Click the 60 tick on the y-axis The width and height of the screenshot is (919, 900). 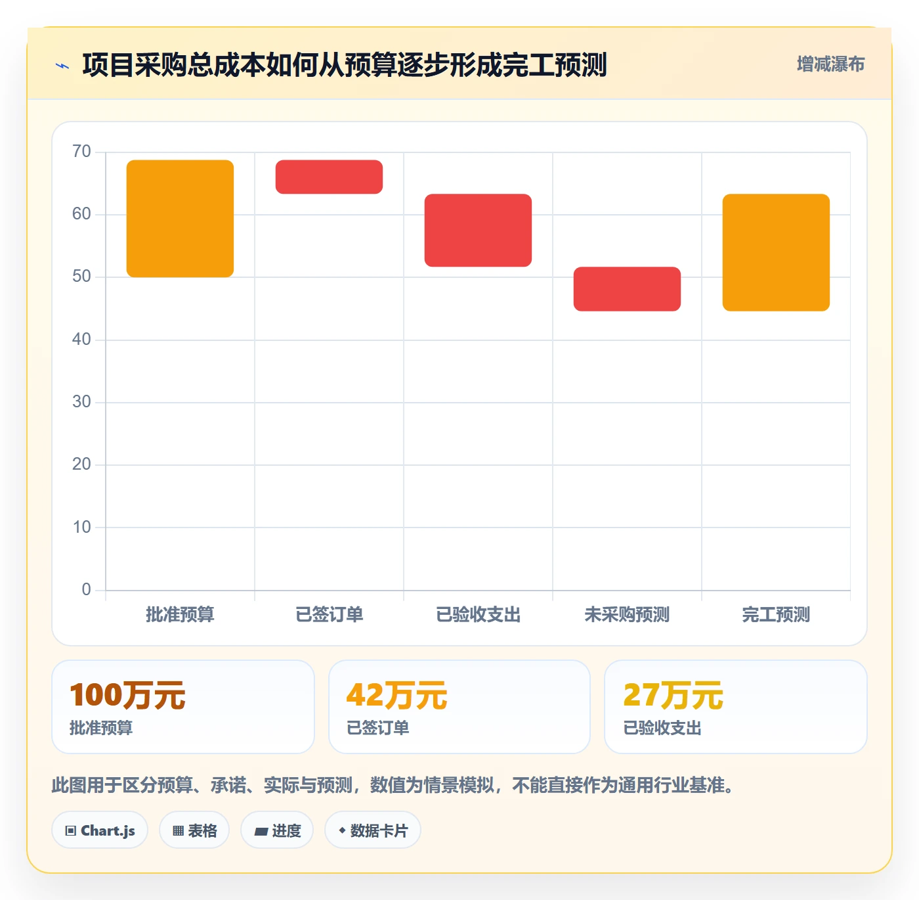pyautogui.click(x=81, y=214)
